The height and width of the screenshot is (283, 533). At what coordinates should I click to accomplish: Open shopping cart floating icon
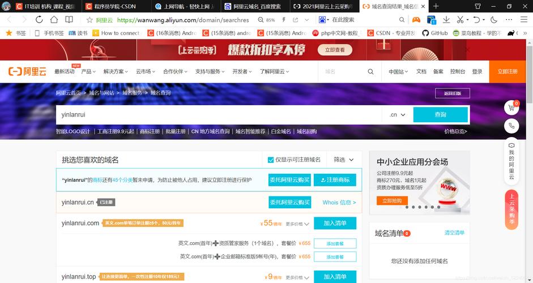click(511, 108)
